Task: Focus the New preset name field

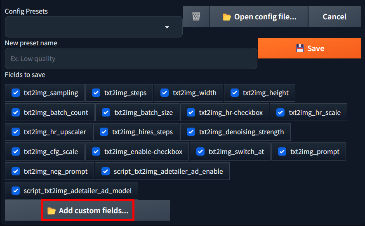Action: click(x=131, y=58)
